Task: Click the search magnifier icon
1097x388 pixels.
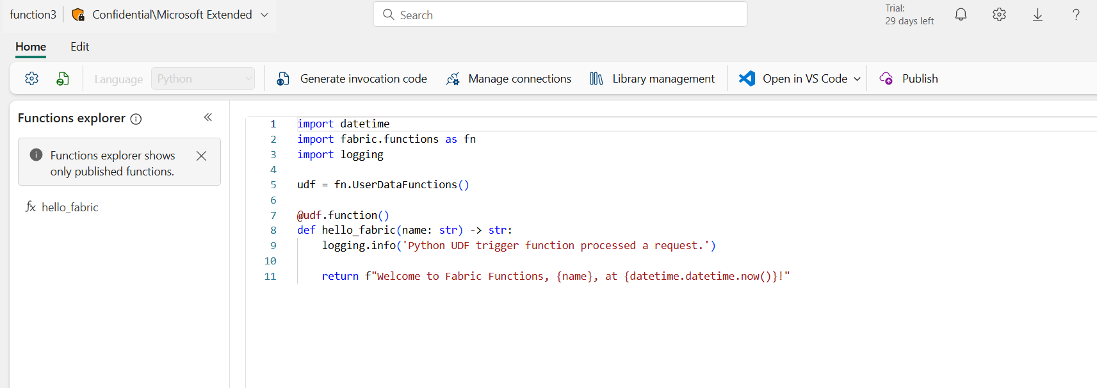Action: click(x=388, y=15)
